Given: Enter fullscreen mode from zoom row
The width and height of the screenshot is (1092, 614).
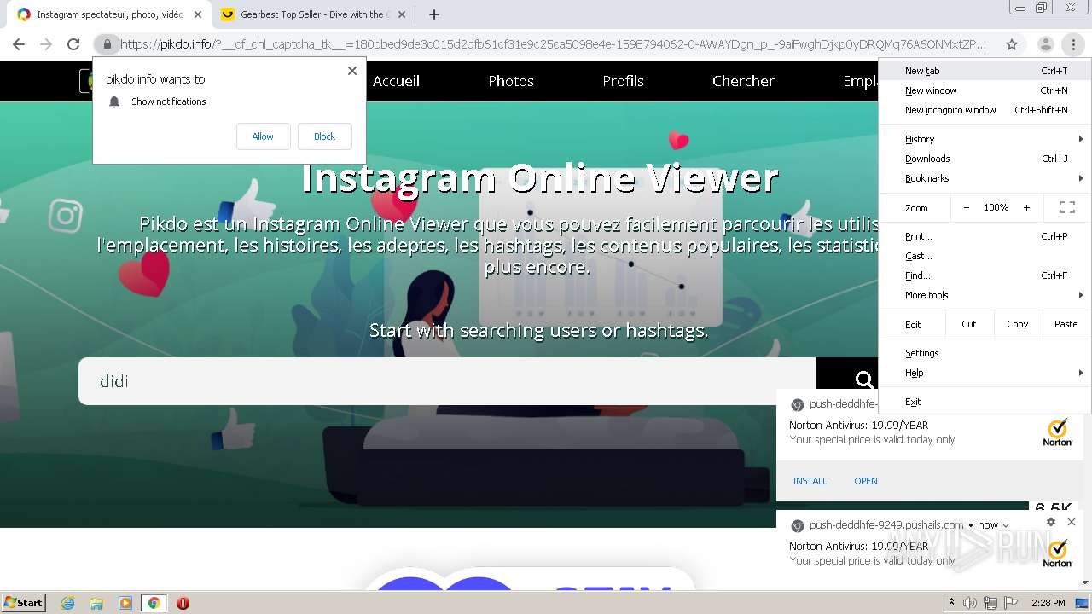Looking at the screenshot, I should point(1066,207).
